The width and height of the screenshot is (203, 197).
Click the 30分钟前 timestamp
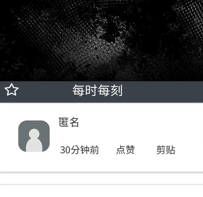(80, 150)
